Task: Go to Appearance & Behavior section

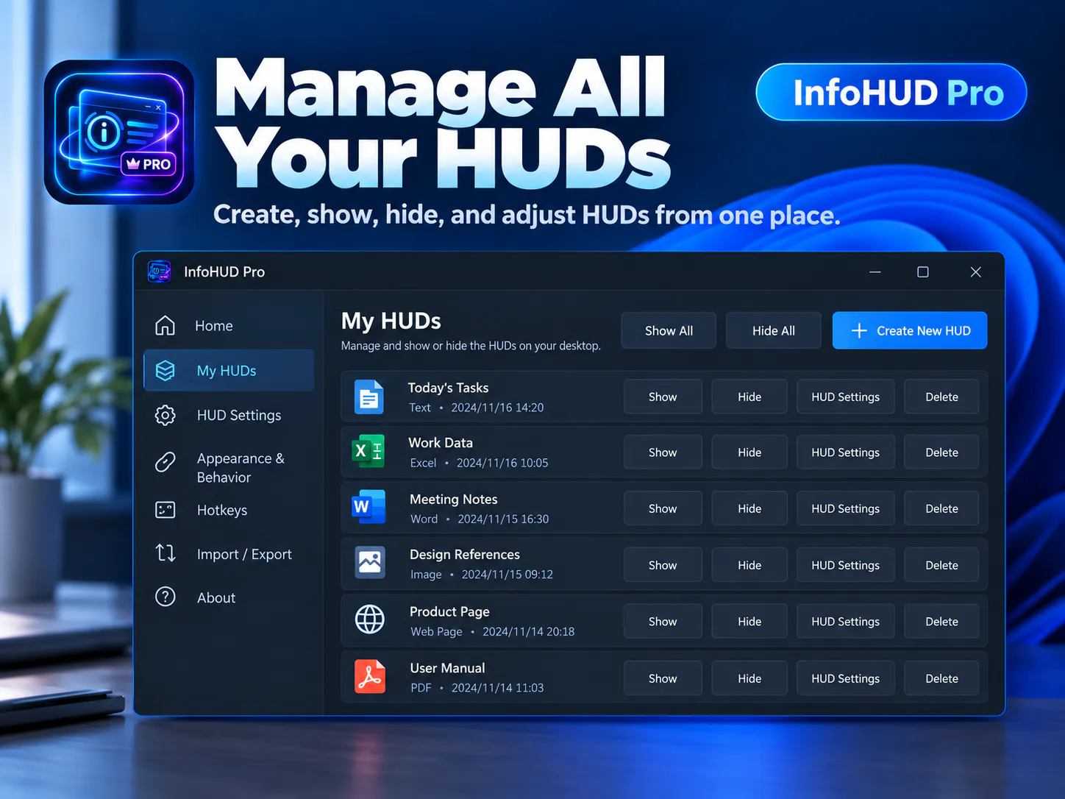Action: coord(229,467)
